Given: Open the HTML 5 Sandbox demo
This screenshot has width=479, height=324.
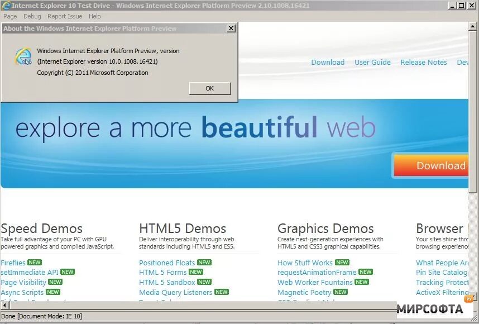Looking at the screenshot, I should [x=167, y=283].
